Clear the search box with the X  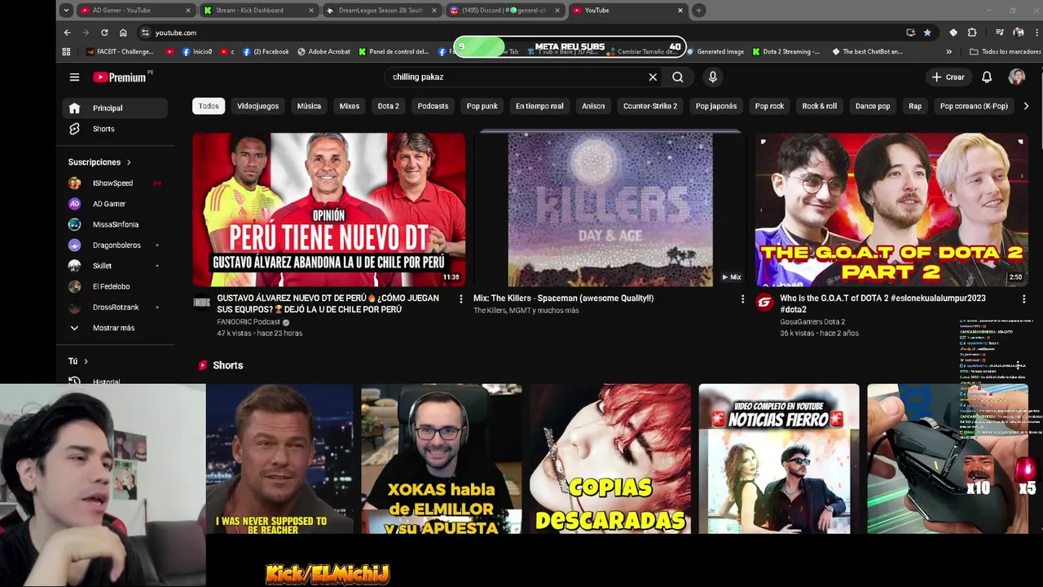pyautogui.click(x=653, y=77)
